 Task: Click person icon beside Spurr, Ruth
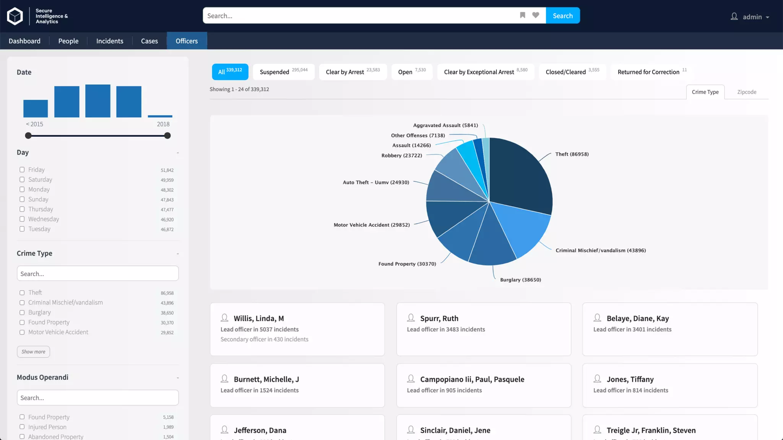coord(411,318)
